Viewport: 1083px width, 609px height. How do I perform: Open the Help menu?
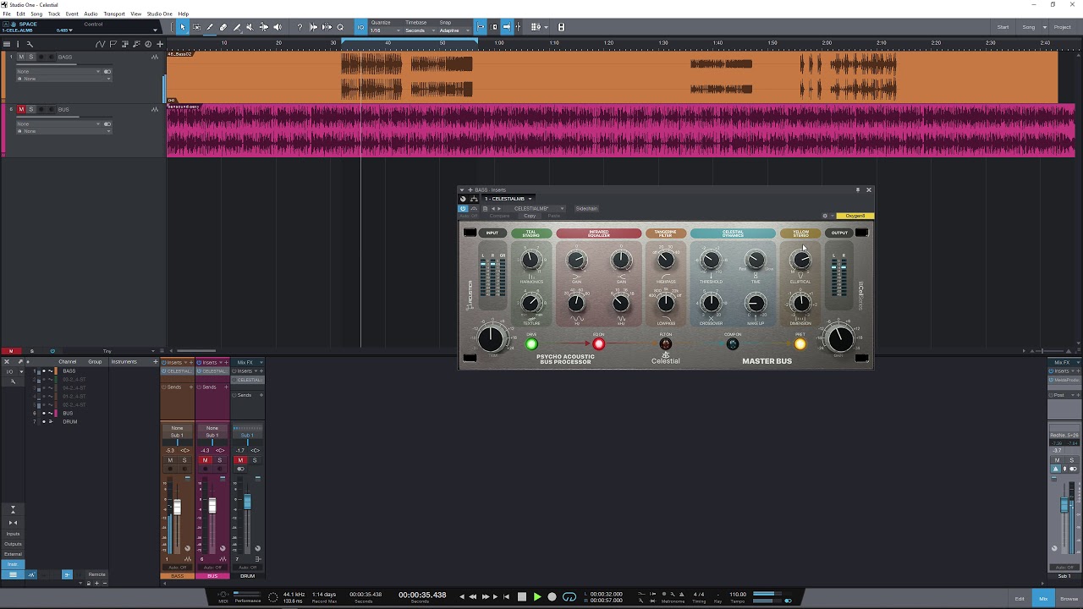(184, 14)
